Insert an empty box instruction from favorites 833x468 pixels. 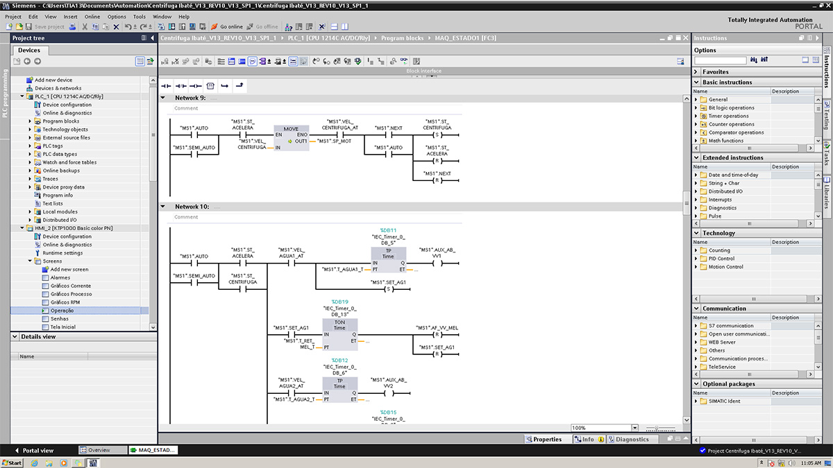click(x=210, y=86)
